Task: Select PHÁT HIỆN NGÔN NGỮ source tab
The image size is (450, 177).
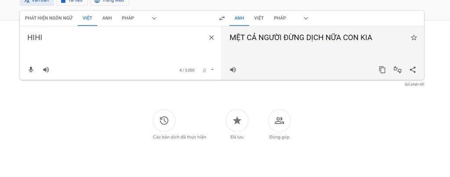Action: pos(49,18)
